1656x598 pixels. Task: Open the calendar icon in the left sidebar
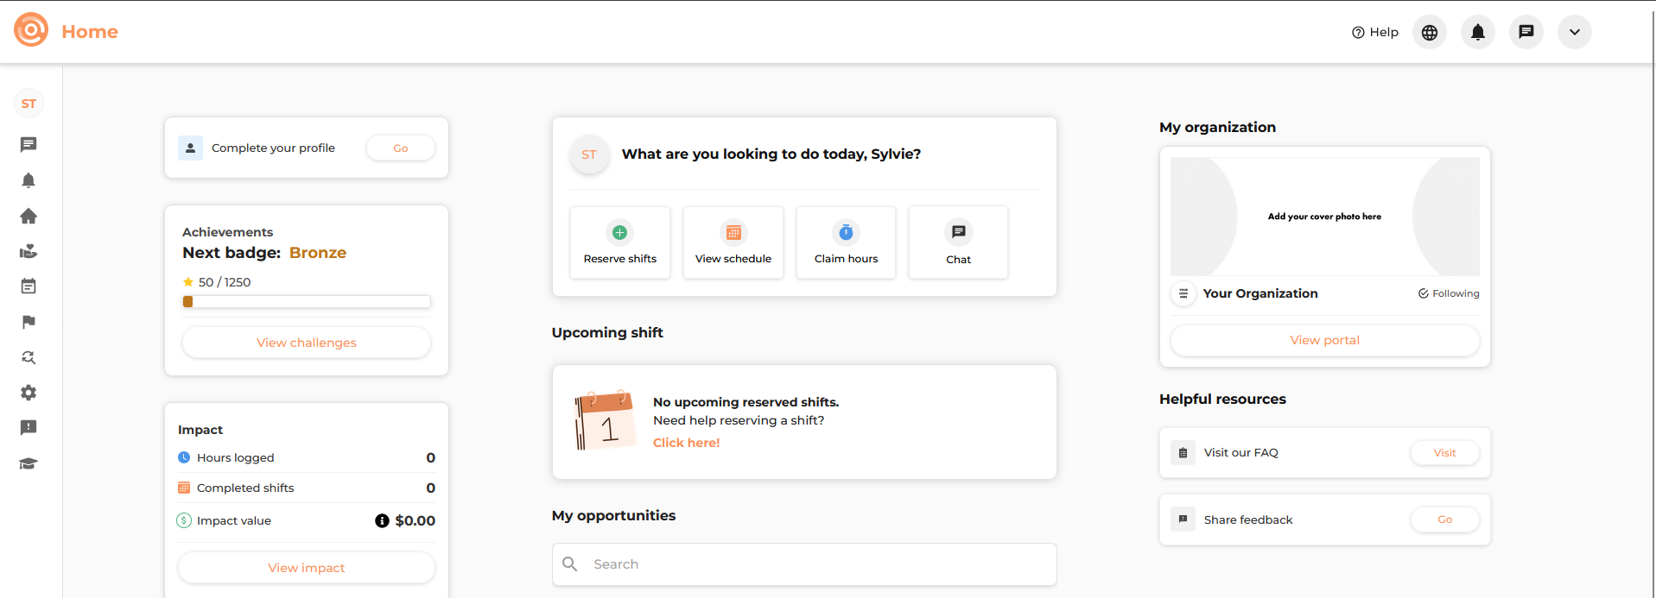(29, 286)
